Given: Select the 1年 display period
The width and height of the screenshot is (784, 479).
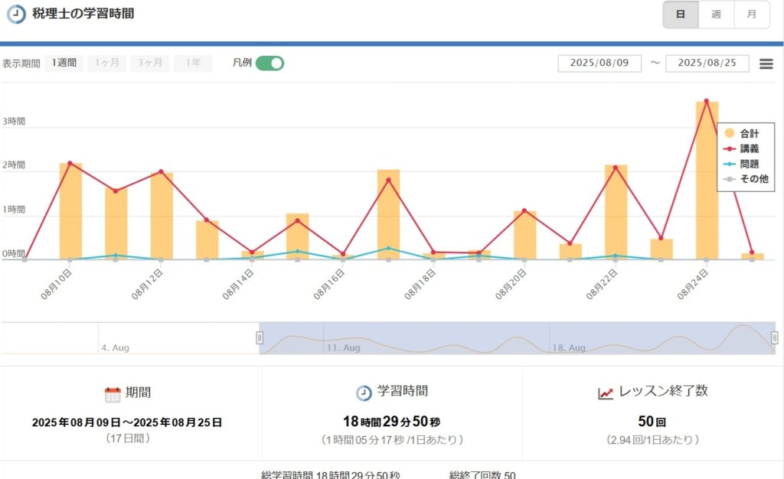Looking at the screenshot, I should pos(193,63).
